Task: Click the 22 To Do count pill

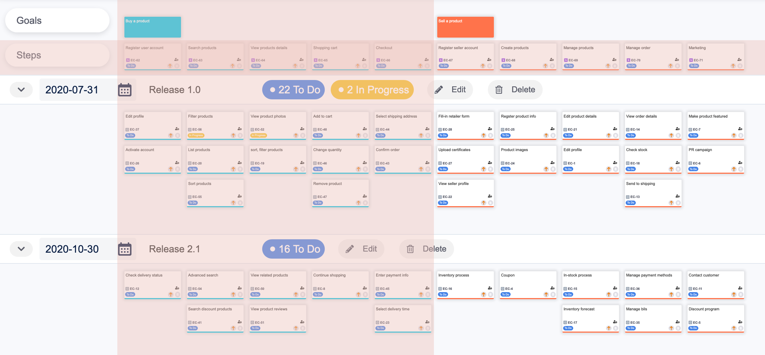Action: 293,89
